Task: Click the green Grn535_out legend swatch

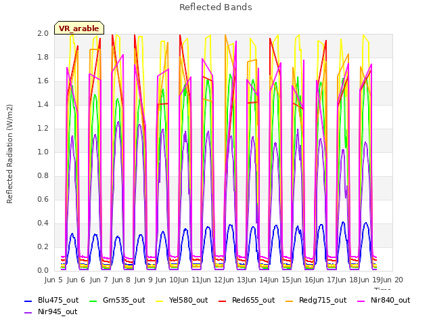Action: tap(93, 301)
